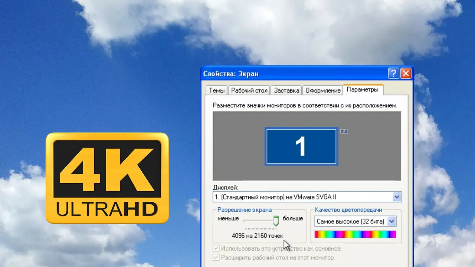Select monitor 1 in the preview
This screenshot has height=267, width=475.
tap(301, 146)
